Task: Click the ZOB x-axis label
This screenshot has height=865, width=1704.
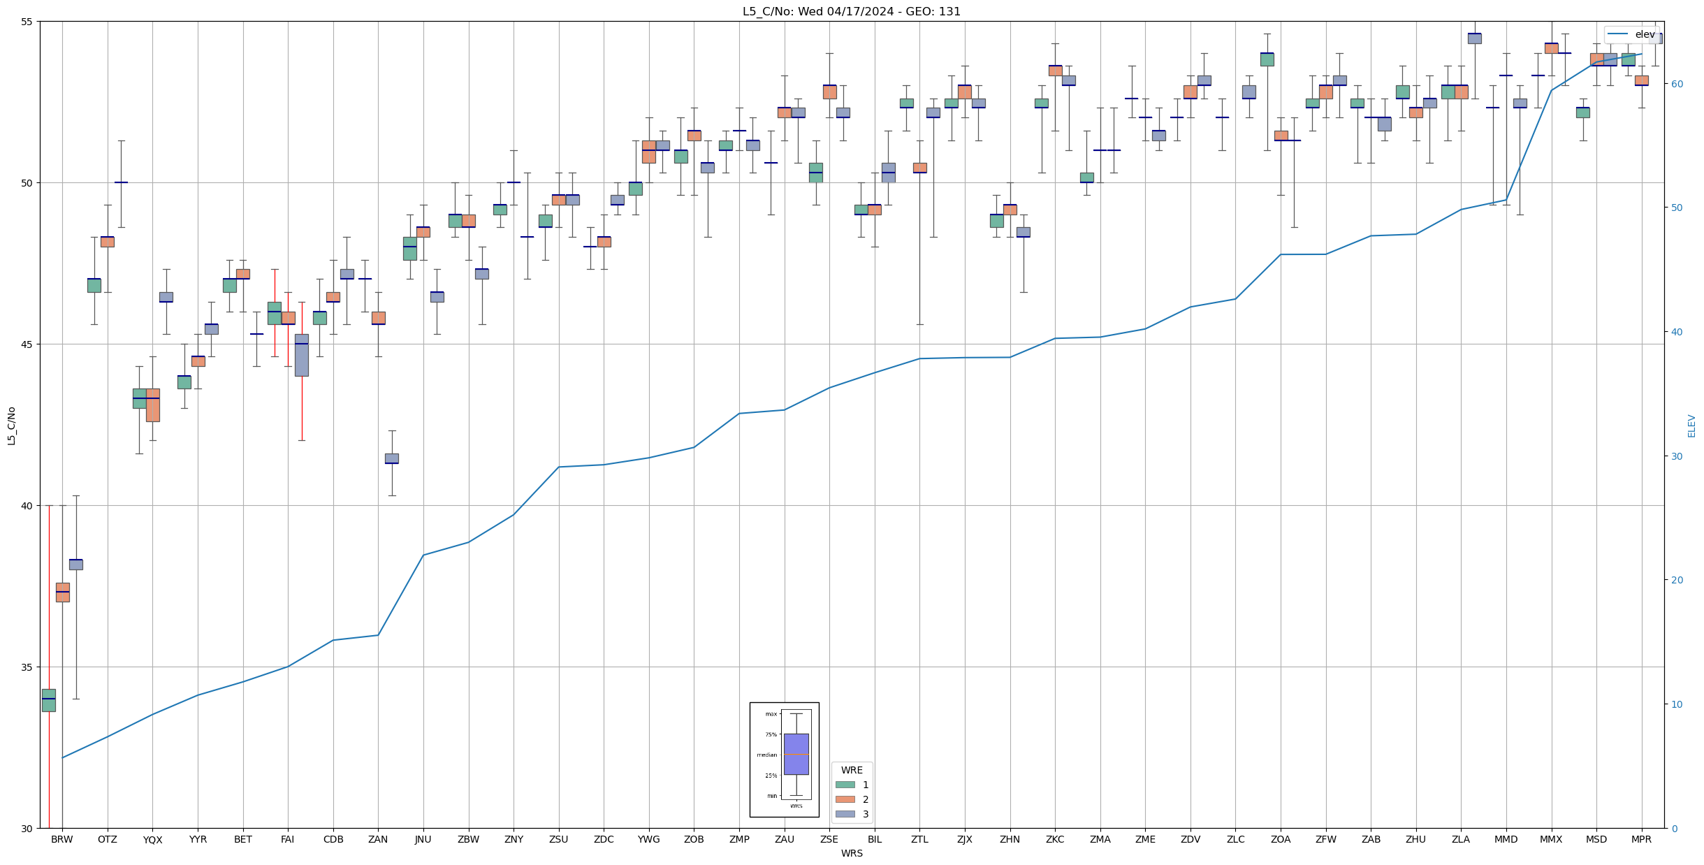Action: [694, 840]
